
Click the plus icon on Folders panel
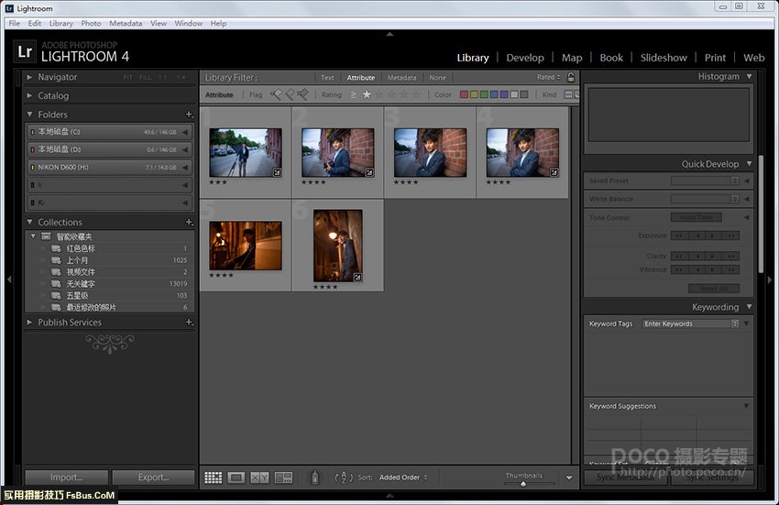(189, 115)
